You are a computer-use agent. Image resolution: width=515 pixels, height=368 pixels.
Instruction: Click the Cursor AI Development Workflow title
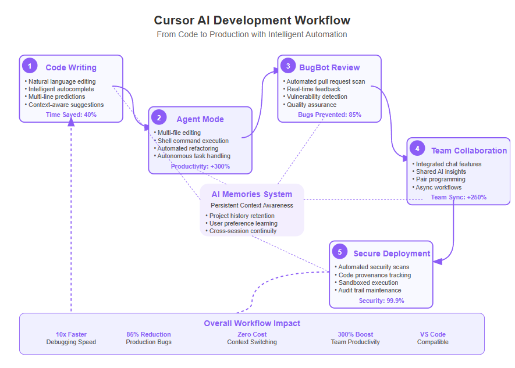pyautogui.click(x=252, y=20)
